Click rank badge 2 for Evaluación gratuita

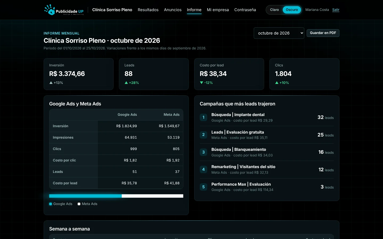[x=203, y=135]
